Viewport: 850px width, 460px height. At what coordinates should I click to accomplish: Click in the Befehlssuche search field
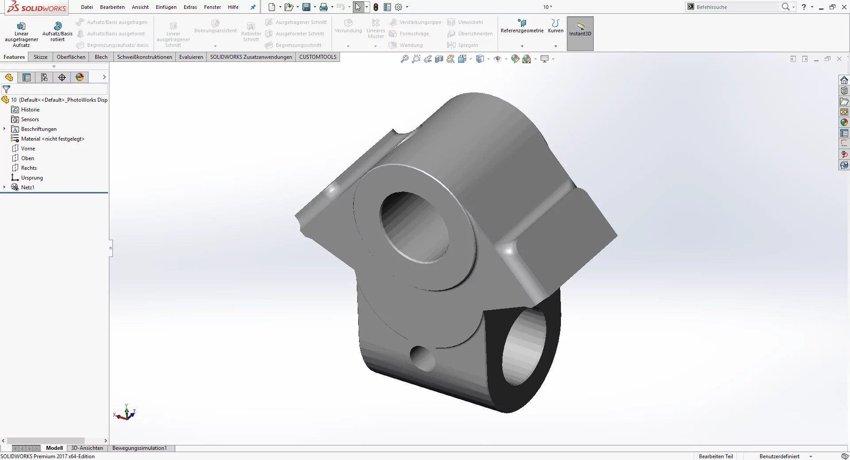tap(735, 7)
